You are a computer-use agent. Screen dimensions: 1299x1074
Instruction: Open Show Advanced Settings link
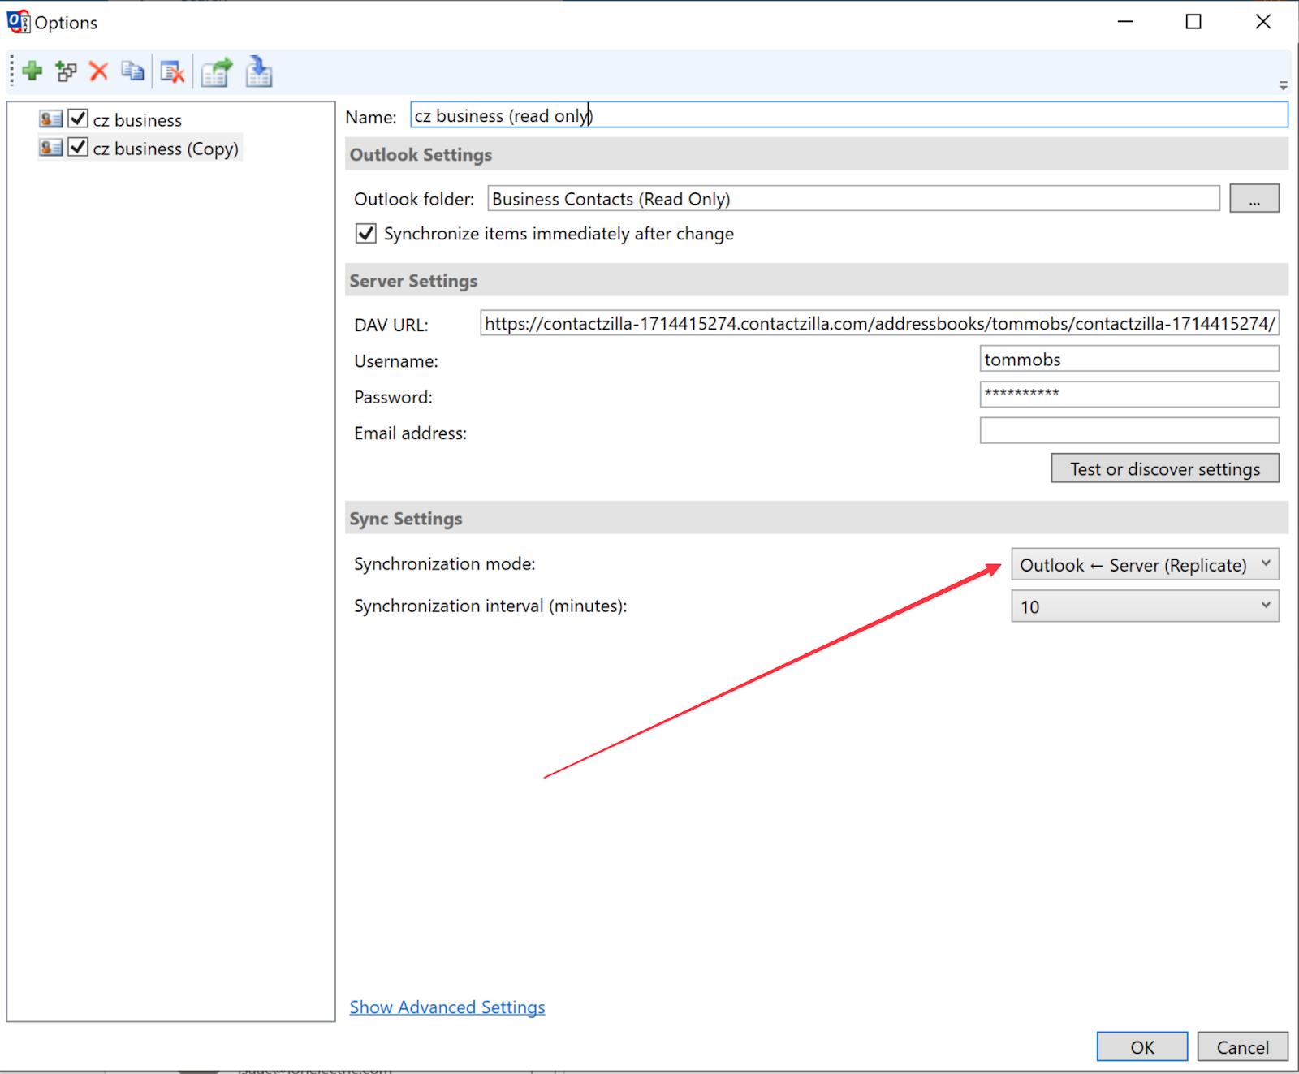point(447,1007)
